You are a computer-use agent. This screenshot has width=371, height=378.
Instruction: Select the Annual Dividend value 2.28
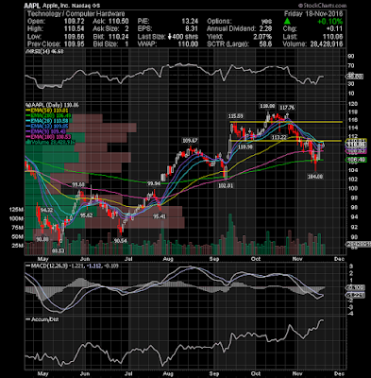coord(266,29)
